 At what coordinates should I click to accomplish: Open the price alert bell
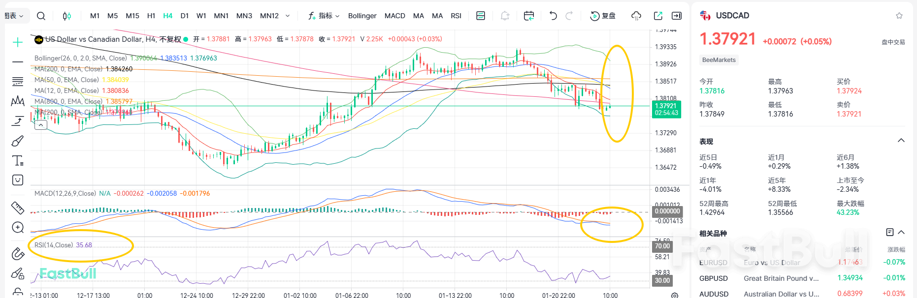click(505, 16)
